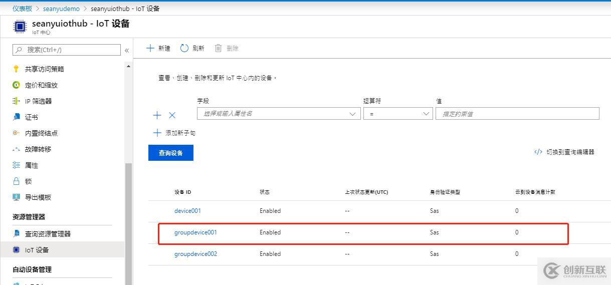Select the 内置终结点 icon
The height and width of the screenshot is (285, 611).
coord(16,133)
